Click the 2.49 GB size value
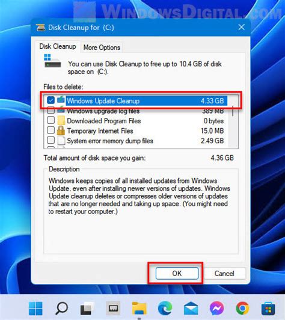Screen dimensions: 285x320 coord(212,141)
